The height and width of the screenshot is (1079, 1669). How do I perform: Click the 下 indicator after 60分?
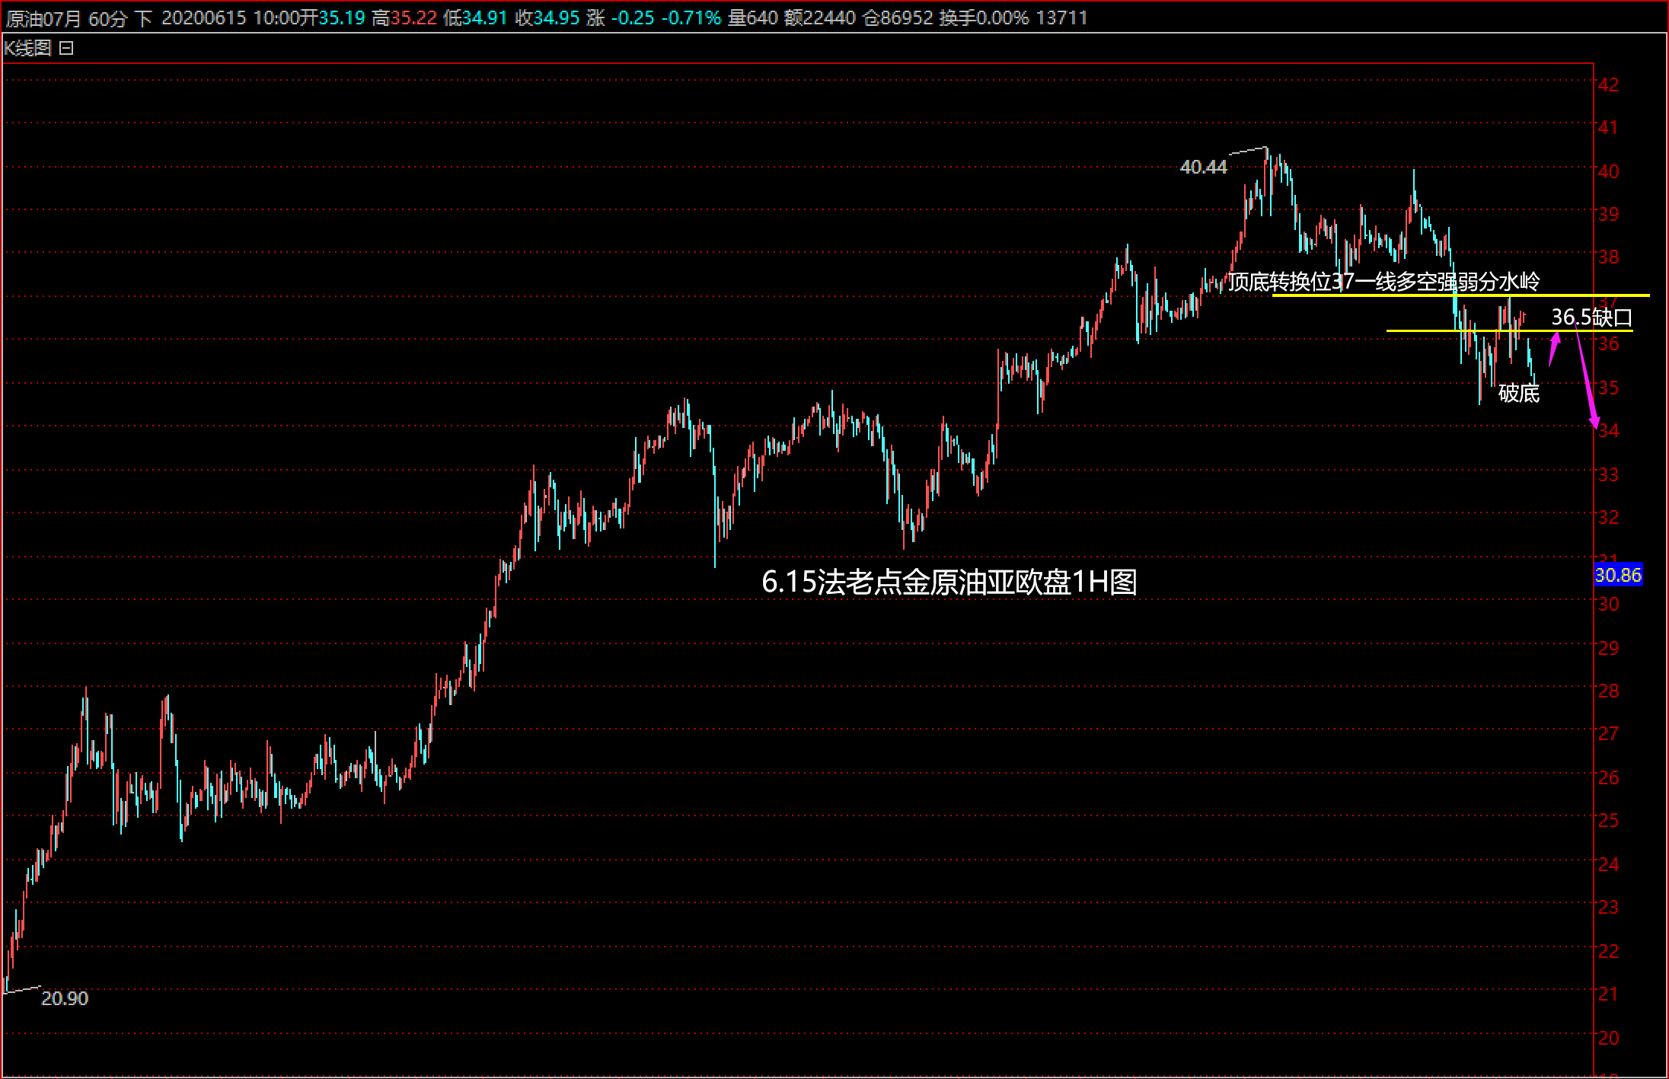[143, 18]
